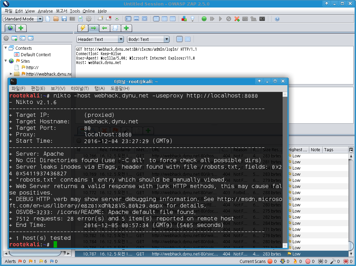The image size is (356, 266).
Task: Select the side-by-side layout toggle button
Action: pos(165,19)
